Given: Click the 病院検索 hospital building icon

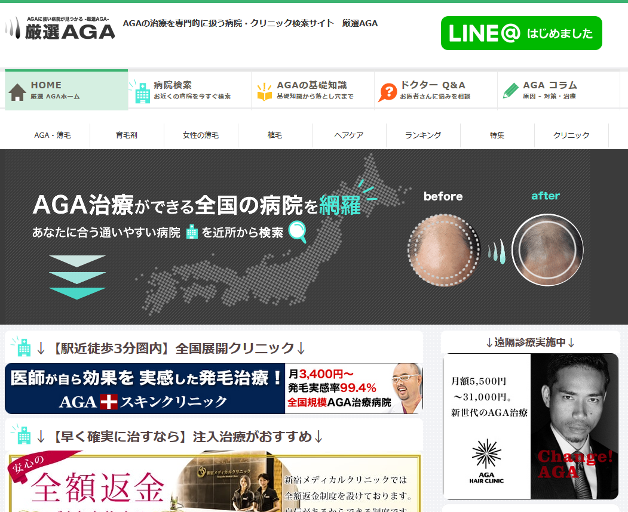Looking at the screenshot, I should [140, 92].
